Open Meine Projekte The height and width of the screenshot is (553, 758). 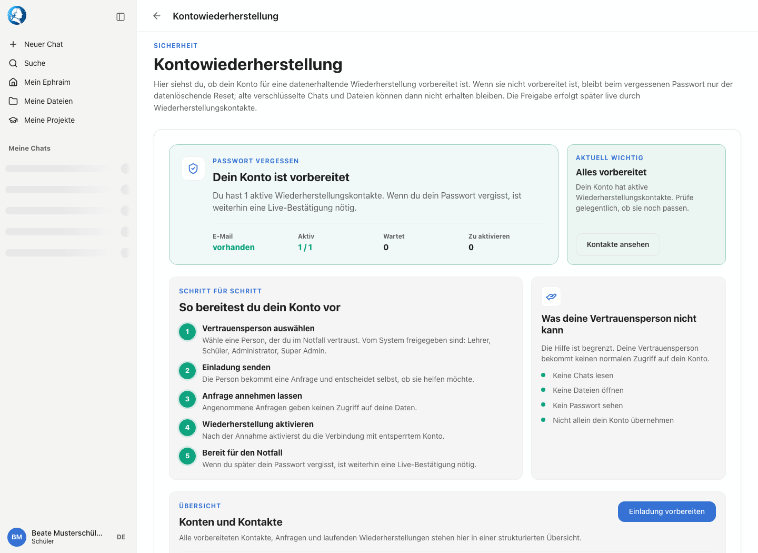pos(68,120)
